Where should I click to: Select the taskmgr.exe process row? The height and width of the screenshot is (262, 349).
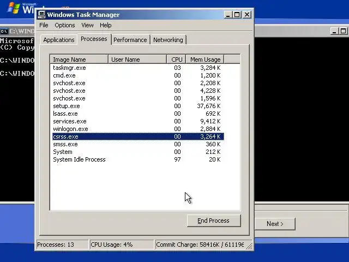pos(138,68)
